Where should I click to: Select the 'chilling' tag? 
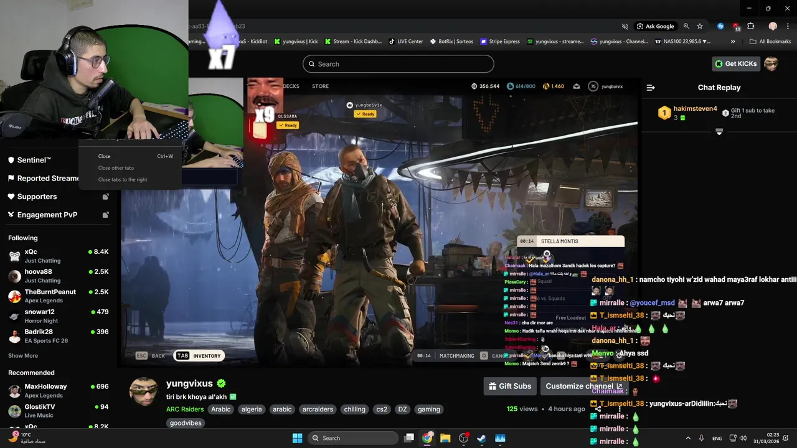[x=354, y=409]
